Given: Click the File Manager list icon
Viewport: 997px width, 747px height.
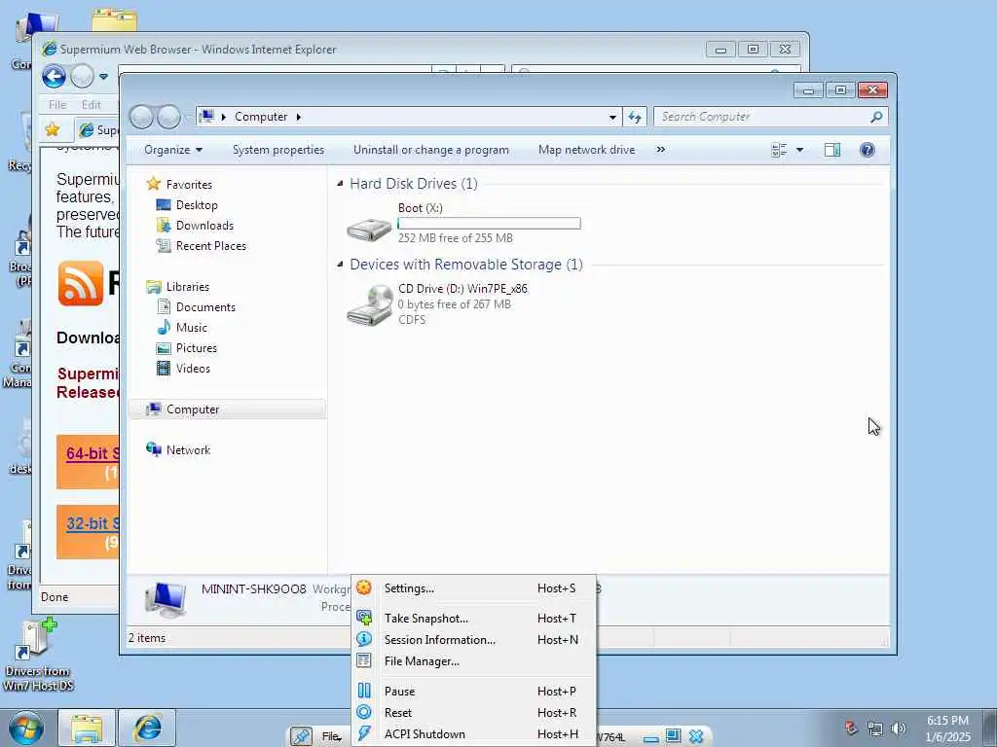Looking at the screenshot, I should (x=364, y=660).
